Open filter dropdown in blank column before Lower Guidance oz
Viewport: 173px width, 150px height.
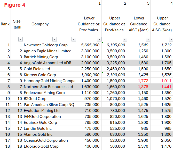[x=74, y=39]
